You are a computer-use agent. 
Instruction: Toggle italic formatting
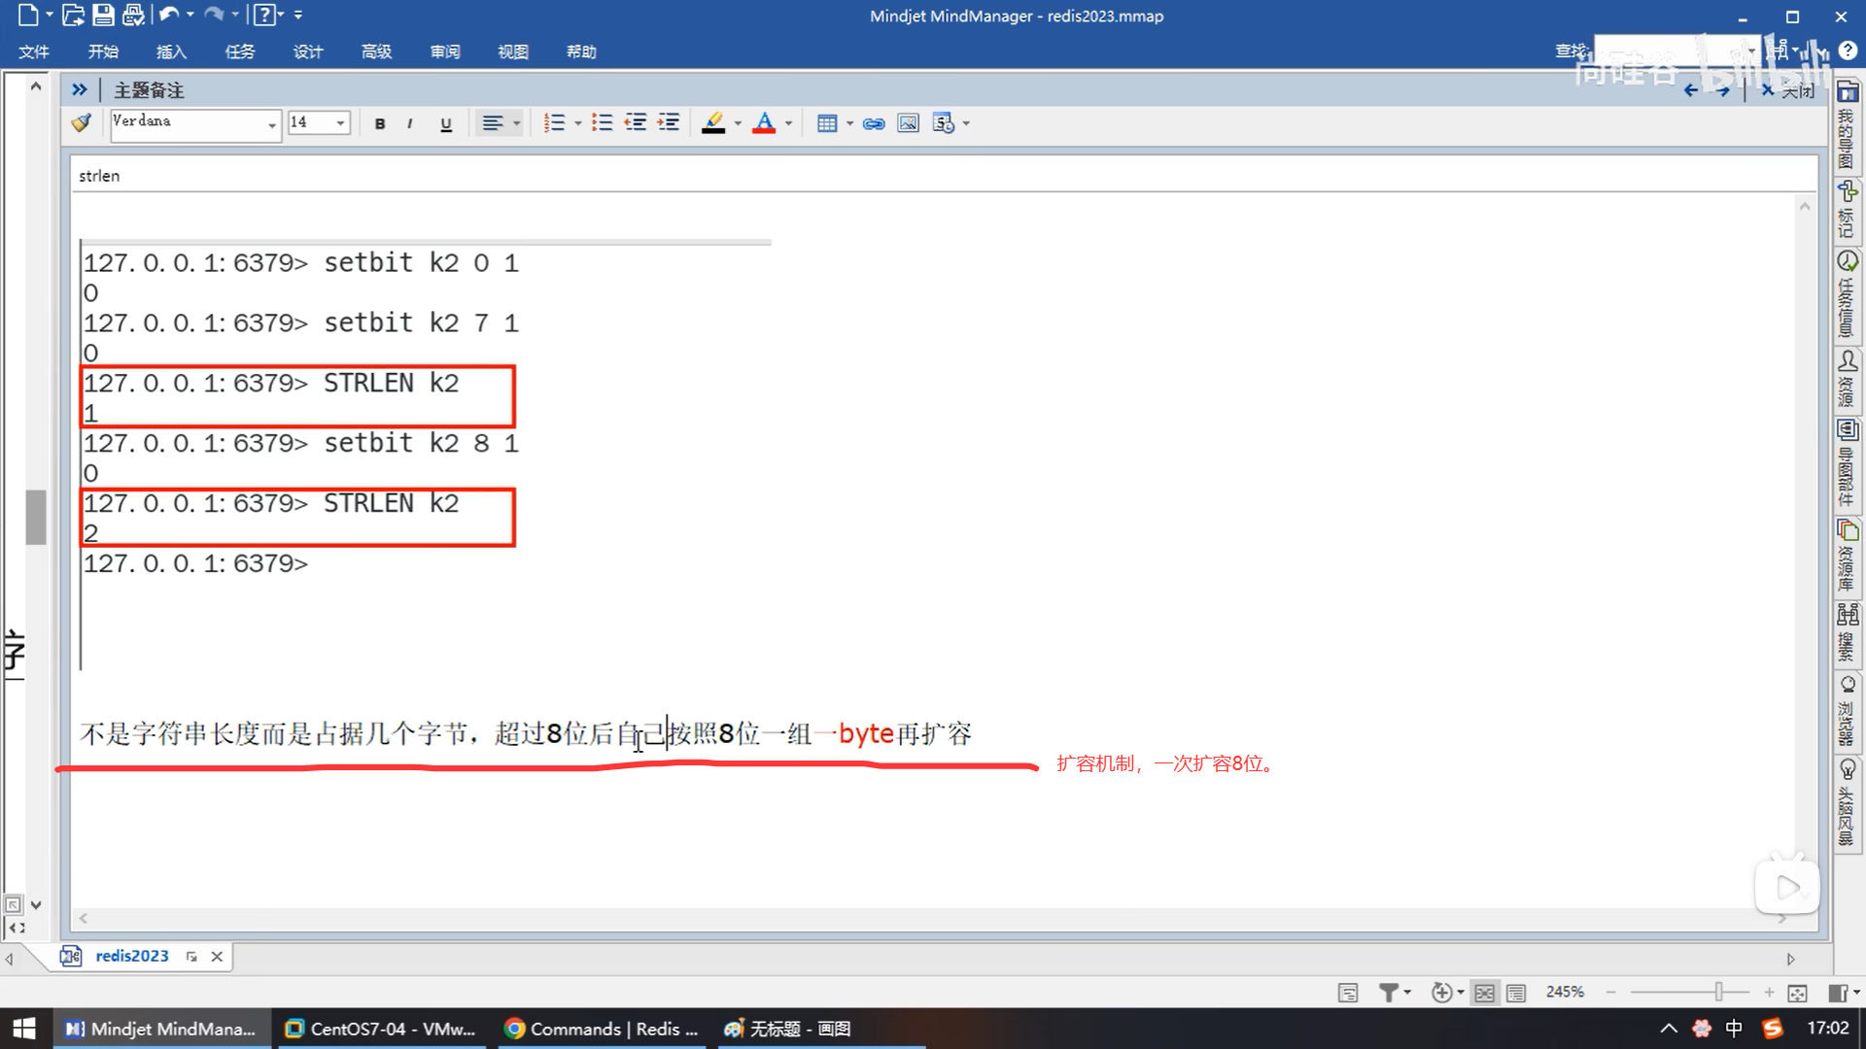(410, 123)
